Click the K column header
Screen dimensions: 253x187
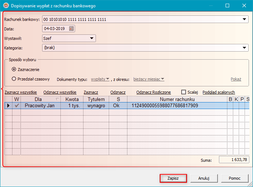[x=236, y=99]
